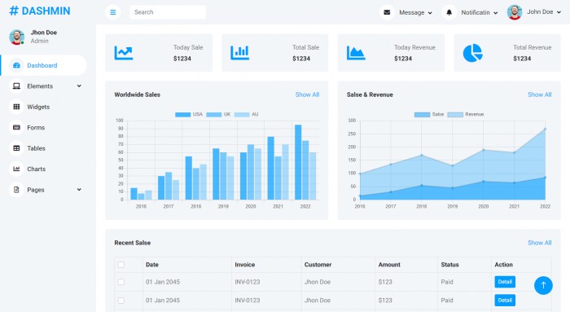
Task: Click the Today Revenue area chart icon
Action: 356,53
